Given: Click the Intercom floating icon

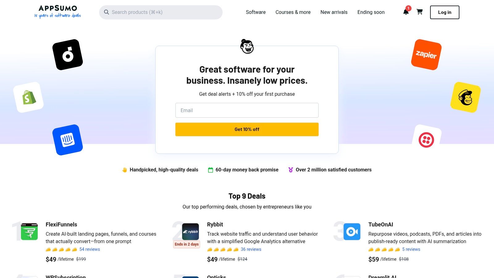Looking at the screenshot, I should (x=68, y=140).
